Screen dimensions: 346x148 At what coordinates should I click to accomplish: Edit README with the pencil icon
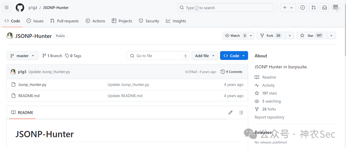coord(231,112)
